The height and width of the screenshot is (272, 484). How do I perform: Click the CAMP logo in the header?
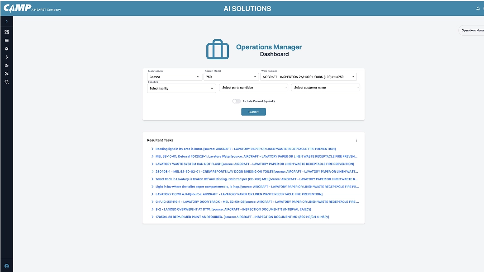18,8
